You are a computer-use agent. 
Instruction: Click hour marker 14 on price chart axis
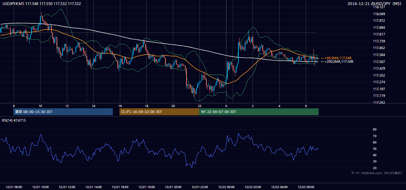93,105
